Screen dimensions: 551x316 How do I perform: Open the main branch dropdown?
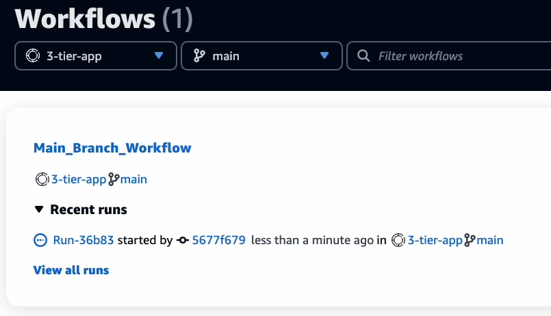261,56
